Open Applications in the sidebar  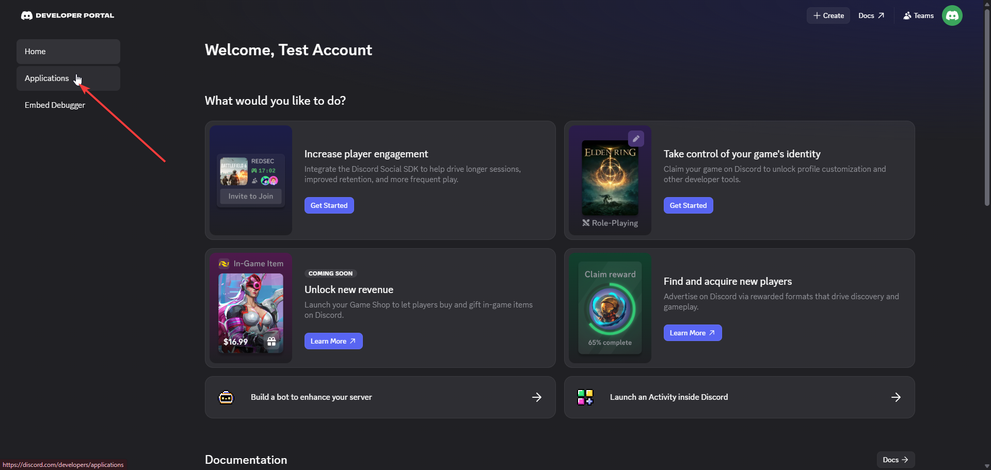[68, 78]
